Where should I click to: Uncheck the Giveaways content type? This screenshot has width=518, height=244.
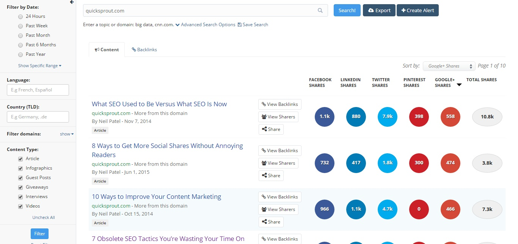[20, 187]
